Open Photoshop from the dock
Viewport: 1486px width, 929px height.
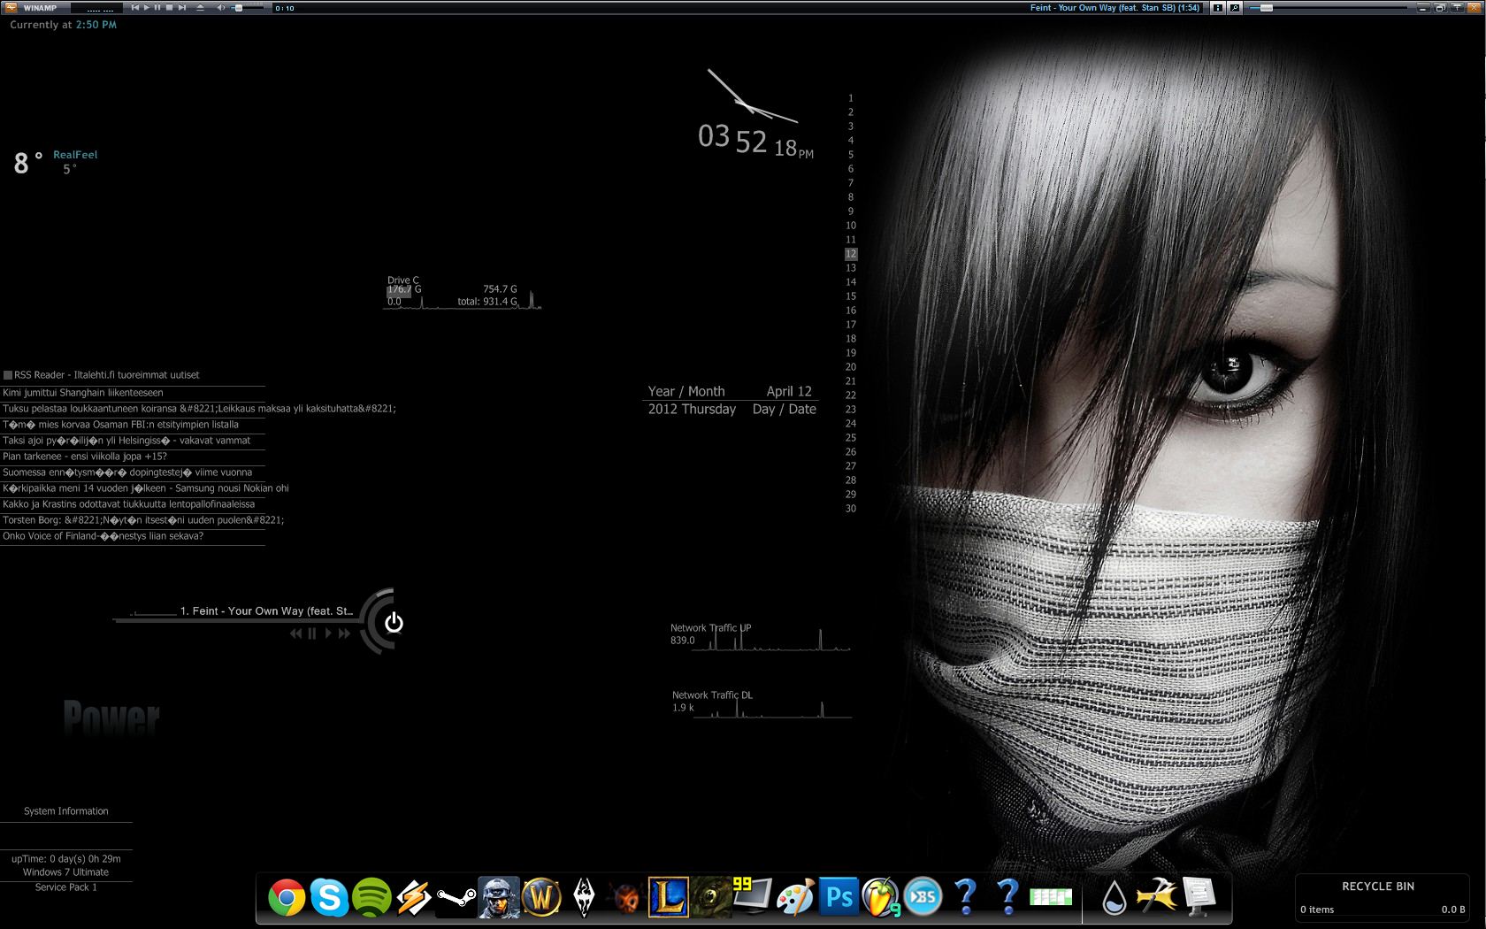click(839, 898)
